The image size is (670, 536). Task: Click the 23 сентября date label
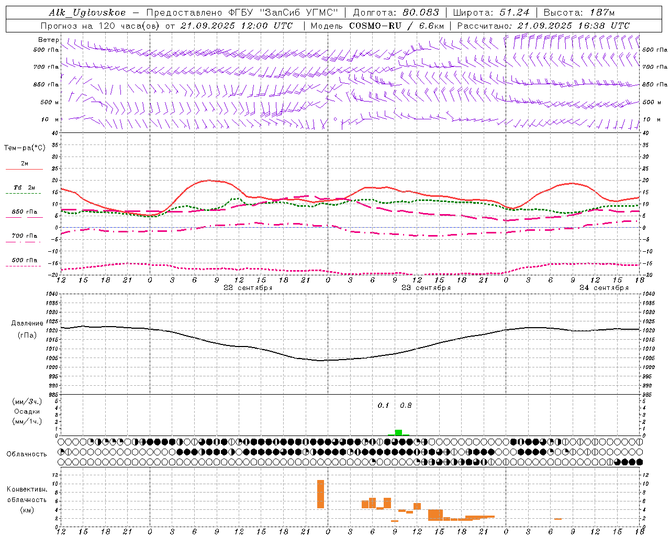(x=426, y=288)
